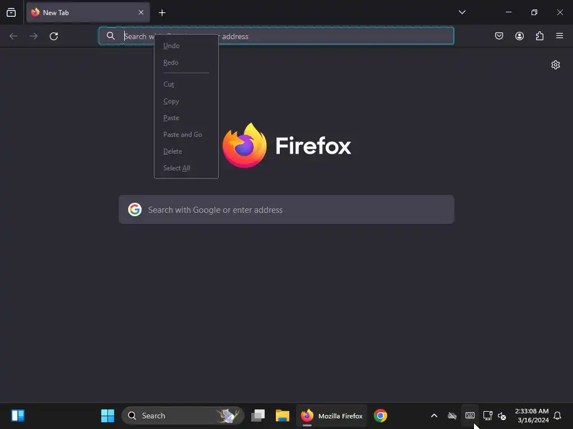
Task: Open the Extensions puzzle icon
Action: tap(539, 36)
